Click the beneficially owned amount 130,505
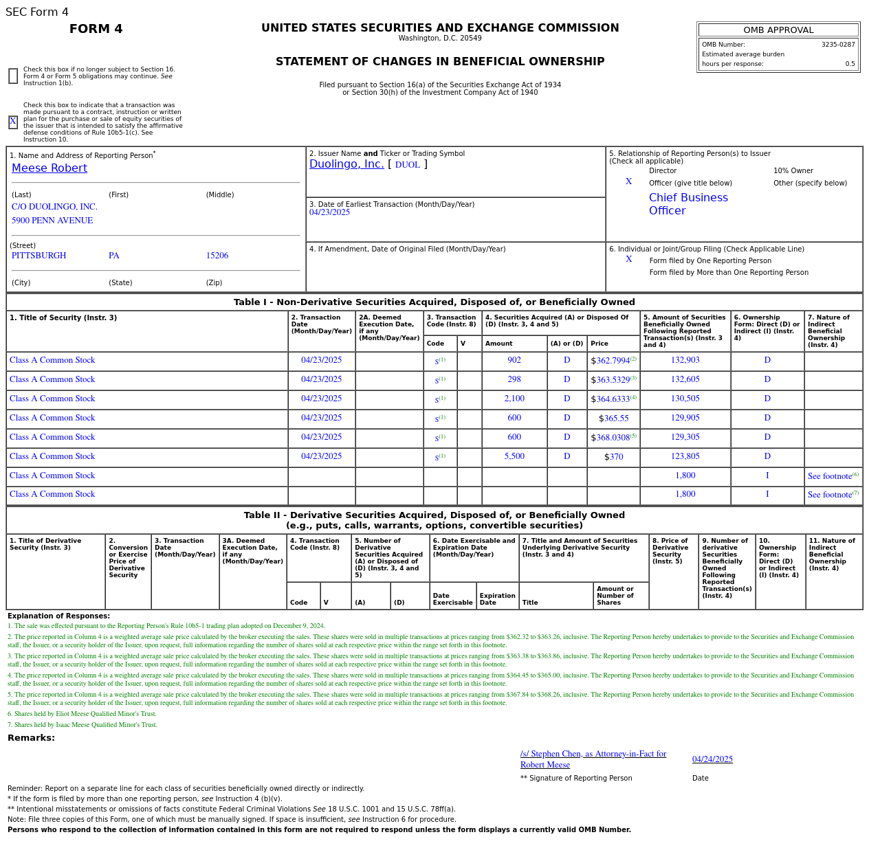The height and width of the screenshot is (850, 869). [685, 399]
